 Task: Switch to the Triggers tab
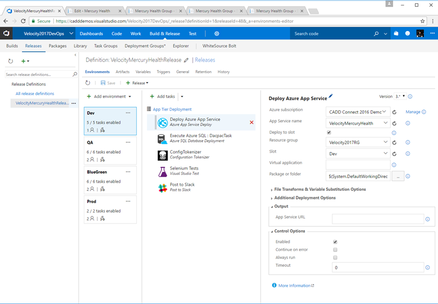coord(163,72)
